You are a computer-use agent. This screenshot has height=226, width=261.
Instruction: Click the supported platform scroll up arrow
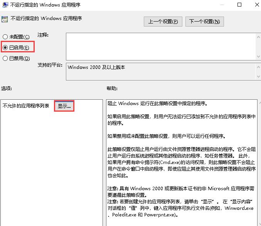[x=258, y=67]
